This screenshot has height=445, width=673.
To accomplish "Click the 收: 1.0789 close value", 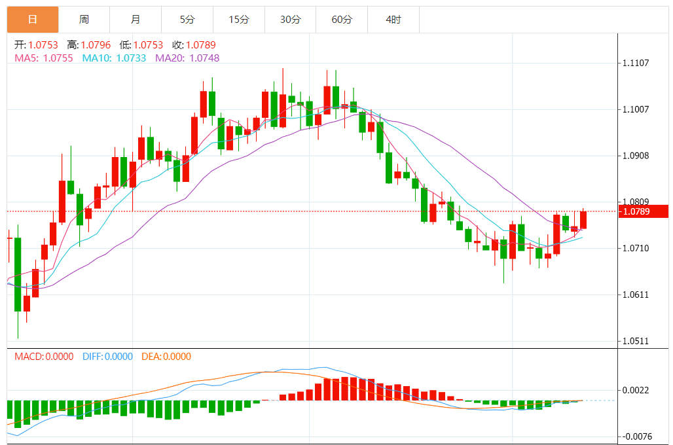I will click(x=194, y=45).
